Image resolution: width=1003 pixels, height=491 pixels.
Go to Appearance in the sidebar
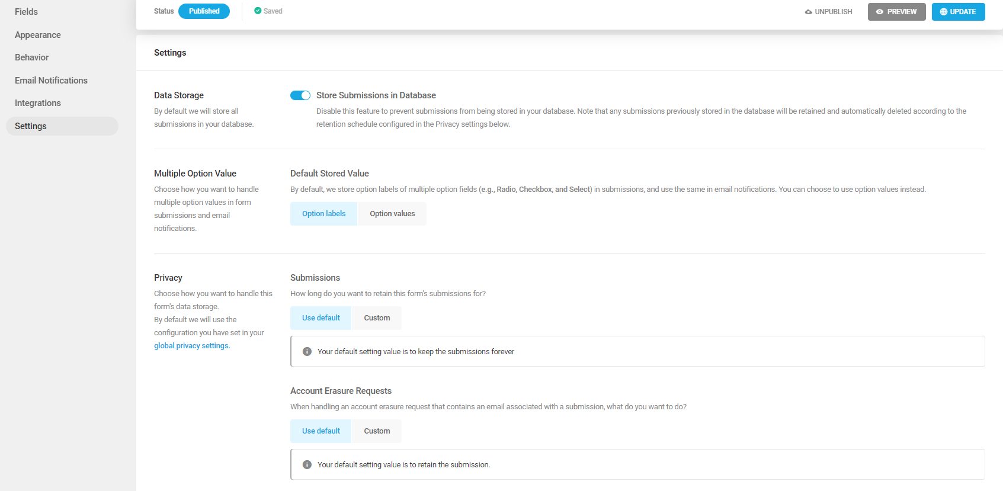point(38,35)
